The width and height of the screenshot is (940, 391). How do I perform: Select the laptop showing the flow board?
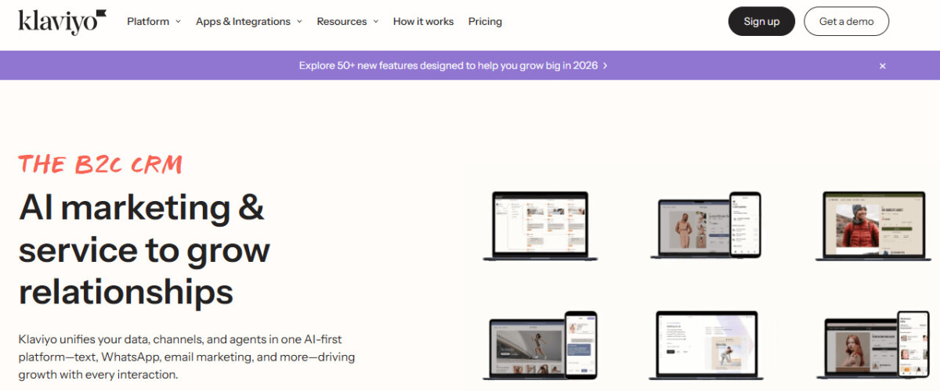click(540, 225)
